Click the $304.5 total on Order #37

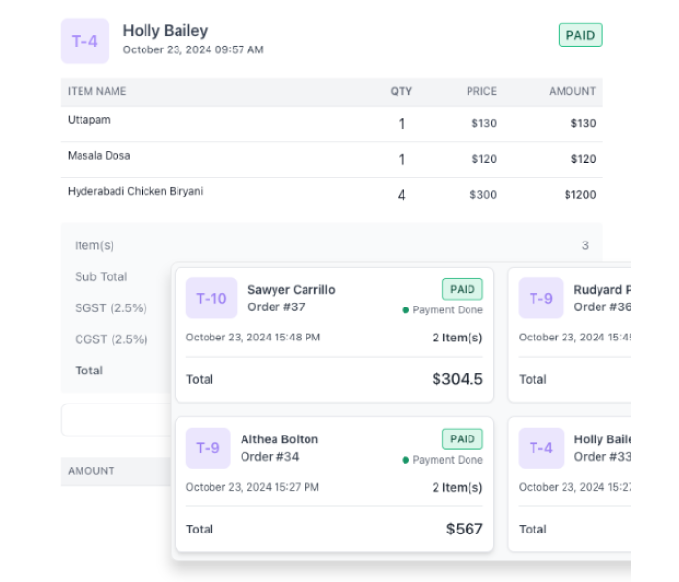point(457,379)
